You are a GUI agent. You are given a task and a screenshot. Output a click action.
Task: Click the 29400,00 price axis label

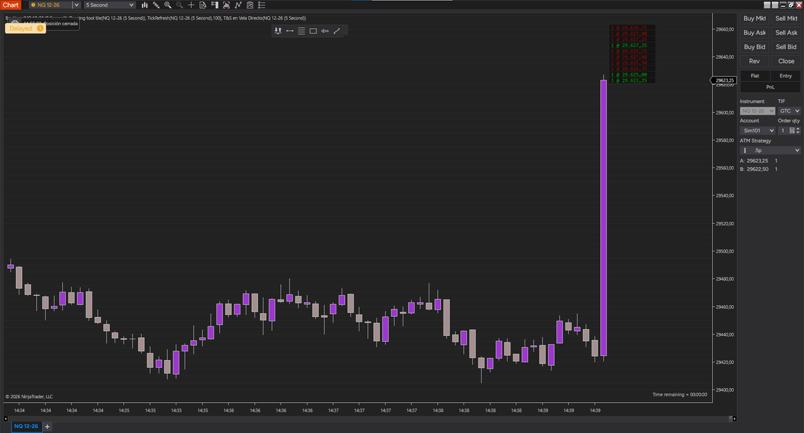[x=726, y=389]
